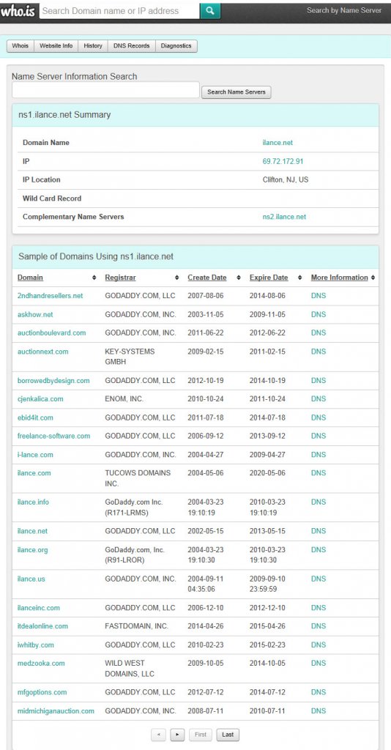Open medzooka.com domain link
This screenshot has height=750, width=391.
[41, 663]
